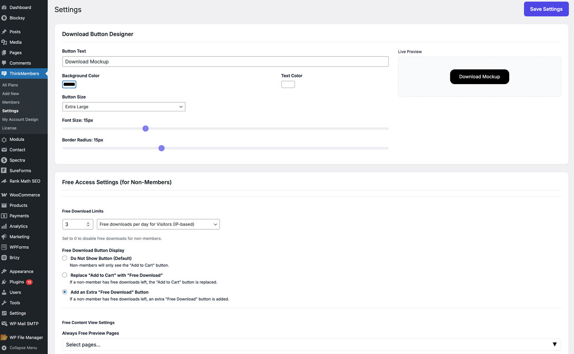
Task: Open the Button Size dropdown
Action: coord(124,107)
